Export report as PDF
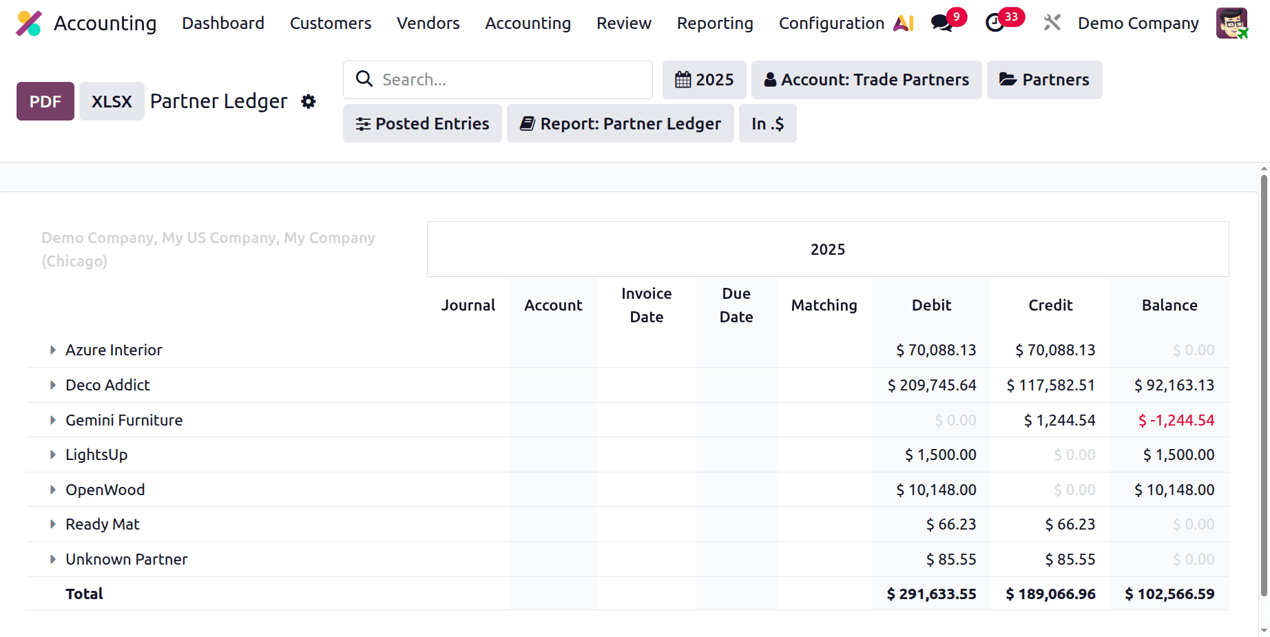This screenshot has height=637, width=1270. coord(45,101)
